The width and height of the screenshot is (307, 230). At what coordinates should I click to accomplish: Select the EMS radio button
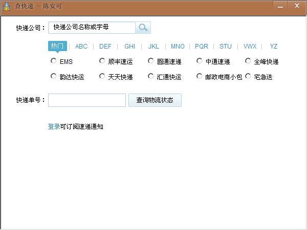(x=53, y=61)
